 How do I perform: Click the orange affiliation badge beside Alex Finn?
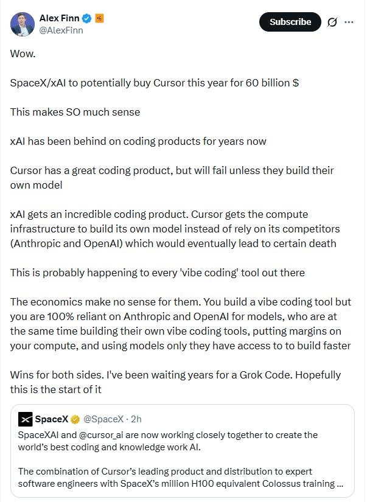99,19
